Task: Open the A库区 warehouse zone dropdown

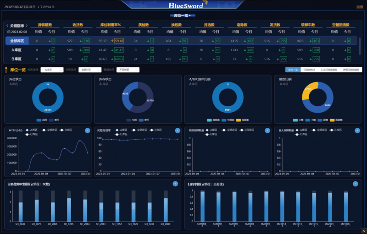Action: click(x=51, y=70)
